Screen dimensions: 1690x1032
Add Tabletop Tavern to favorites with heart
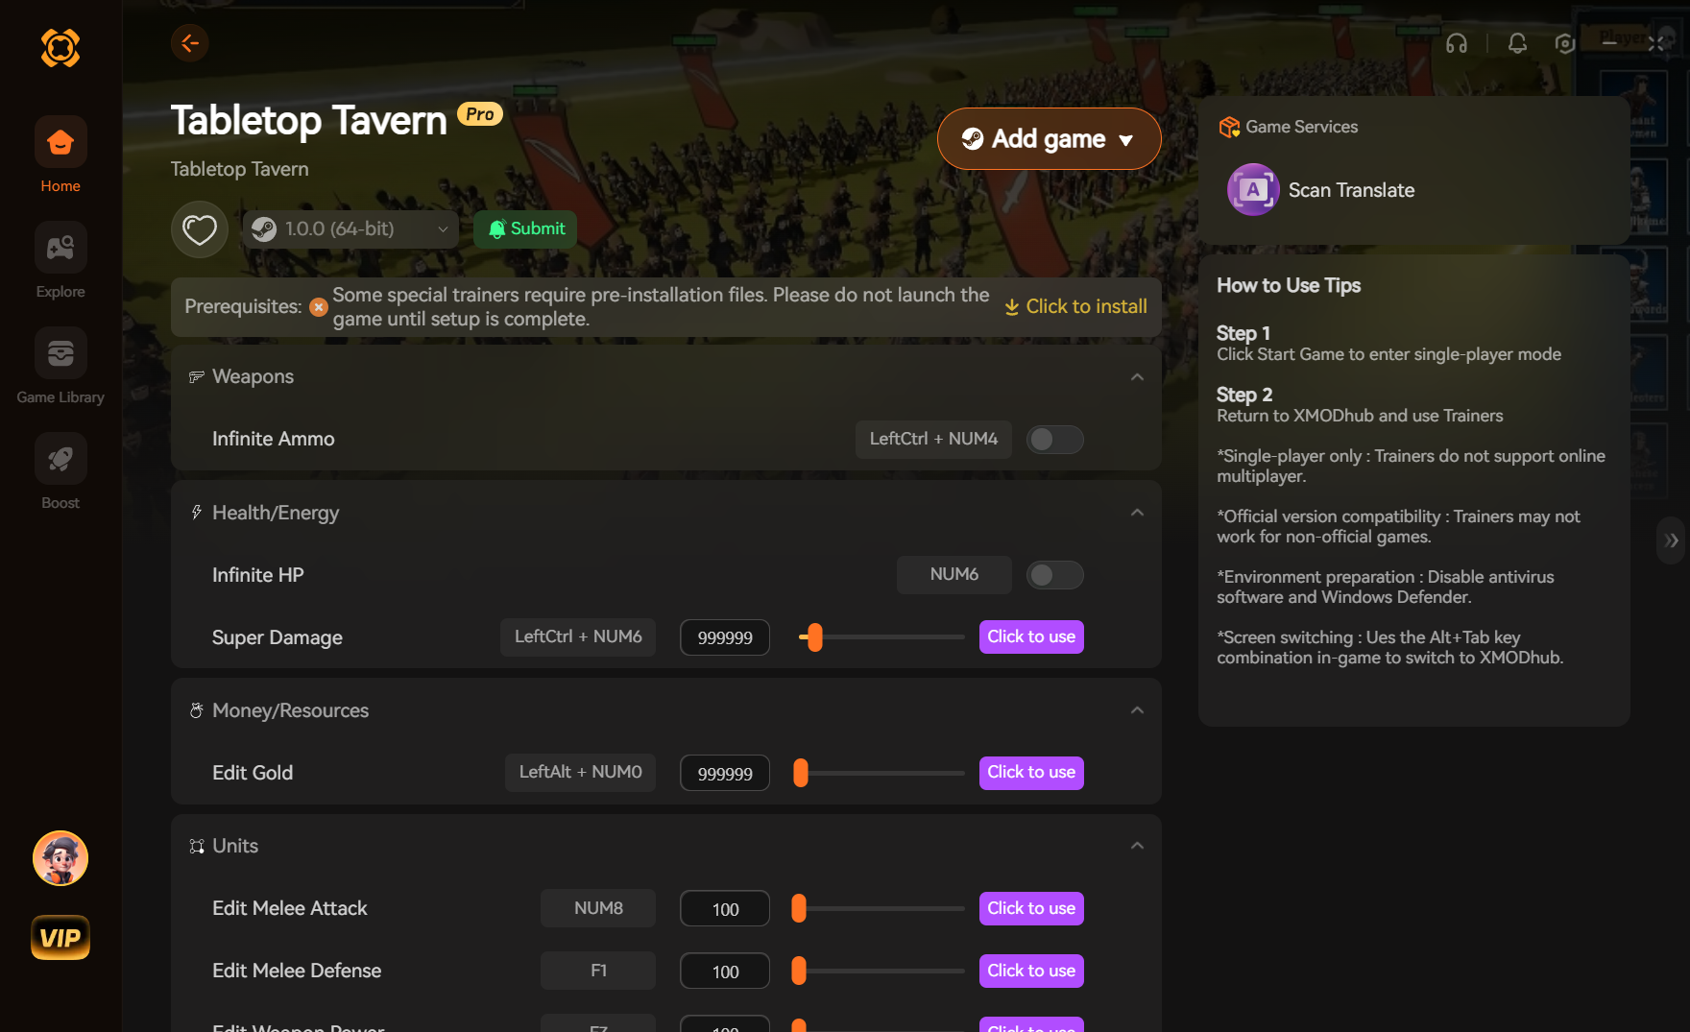coord(200,229)
